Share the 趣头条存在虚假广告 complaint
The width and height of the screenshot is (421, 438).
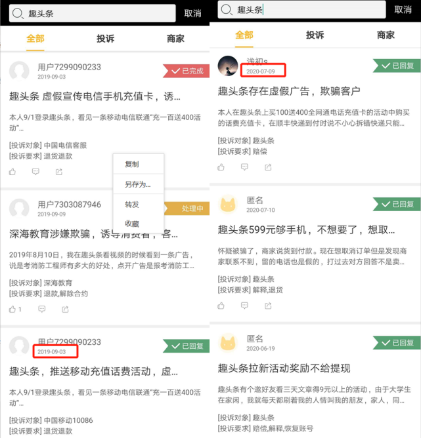pyautogui.click(x=268, y=167)
